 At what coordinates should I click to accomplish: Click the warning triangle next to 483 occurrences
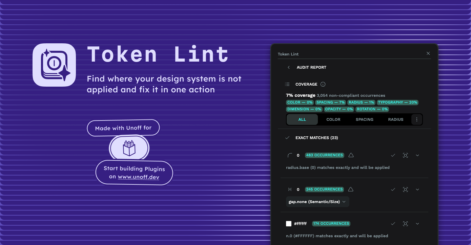351,155
